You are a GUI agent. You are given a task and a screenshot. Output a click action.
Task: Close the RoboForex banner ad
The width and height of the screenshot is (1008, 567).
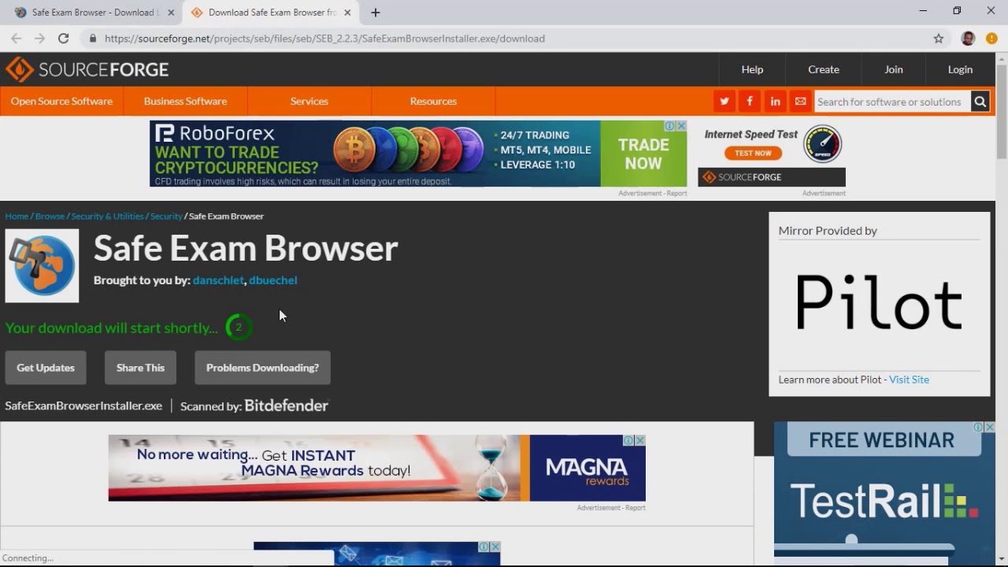click(x=681, y=126)
